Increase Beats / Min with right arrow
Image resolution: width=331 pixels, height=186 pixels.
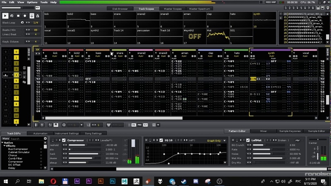(x=29, y=30)
